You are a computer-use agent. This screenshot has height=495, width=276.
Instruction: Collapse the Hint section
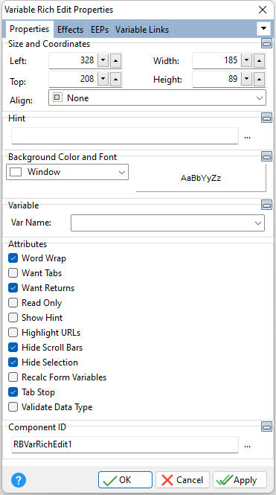click(266, 118)
